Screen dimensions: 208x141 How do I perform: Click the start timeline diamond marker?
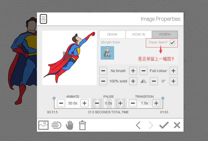point(54,98)
